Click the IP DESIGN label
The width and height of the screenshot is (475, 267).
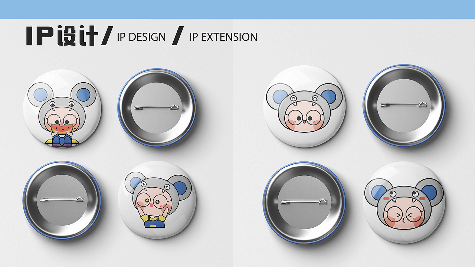click(141, 37)
